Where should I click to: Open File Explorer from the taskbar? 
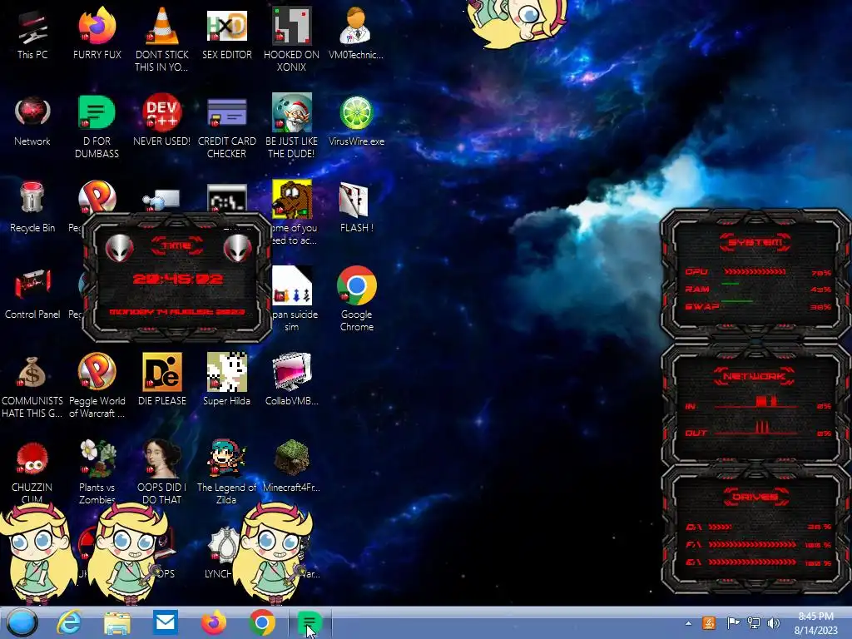tap(116, 623)
